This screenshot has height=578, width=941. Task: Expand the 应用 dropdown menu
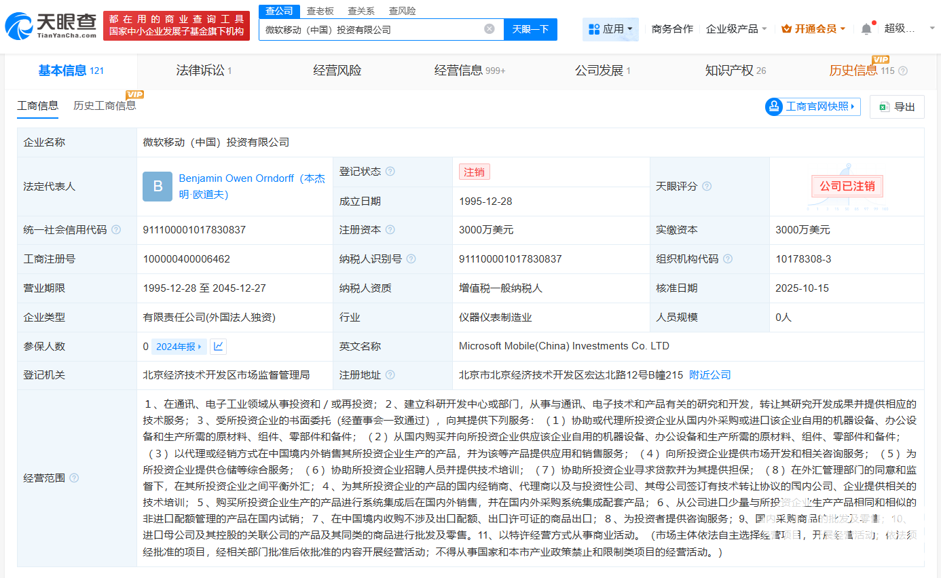point(610,29)
